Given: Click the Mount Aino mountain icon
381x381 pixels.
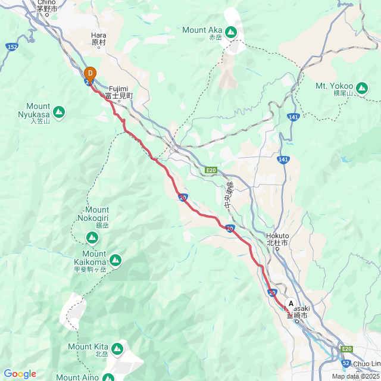Looking at the screenshot, I should (108, 377).
